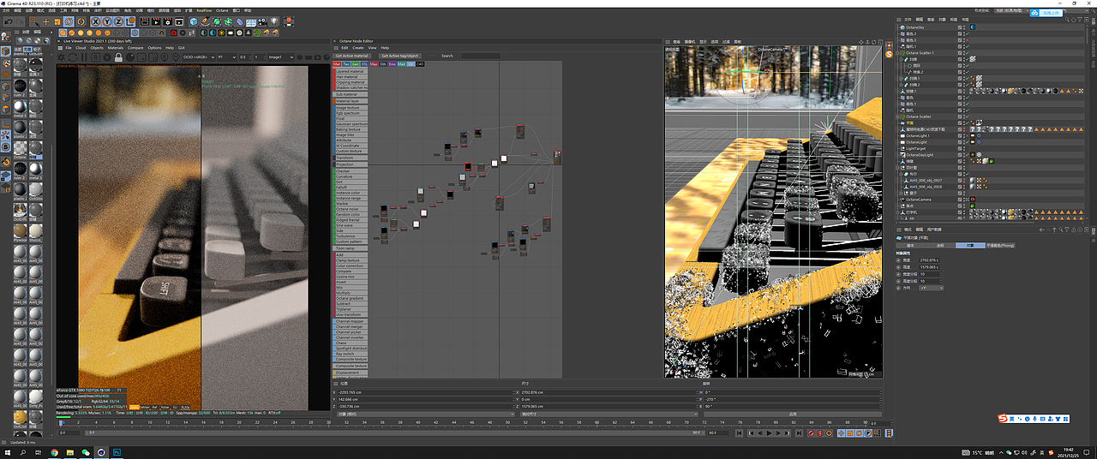Add a Cube primitive object
This screenshot has height=459, width=1097.
click(194, 21)
